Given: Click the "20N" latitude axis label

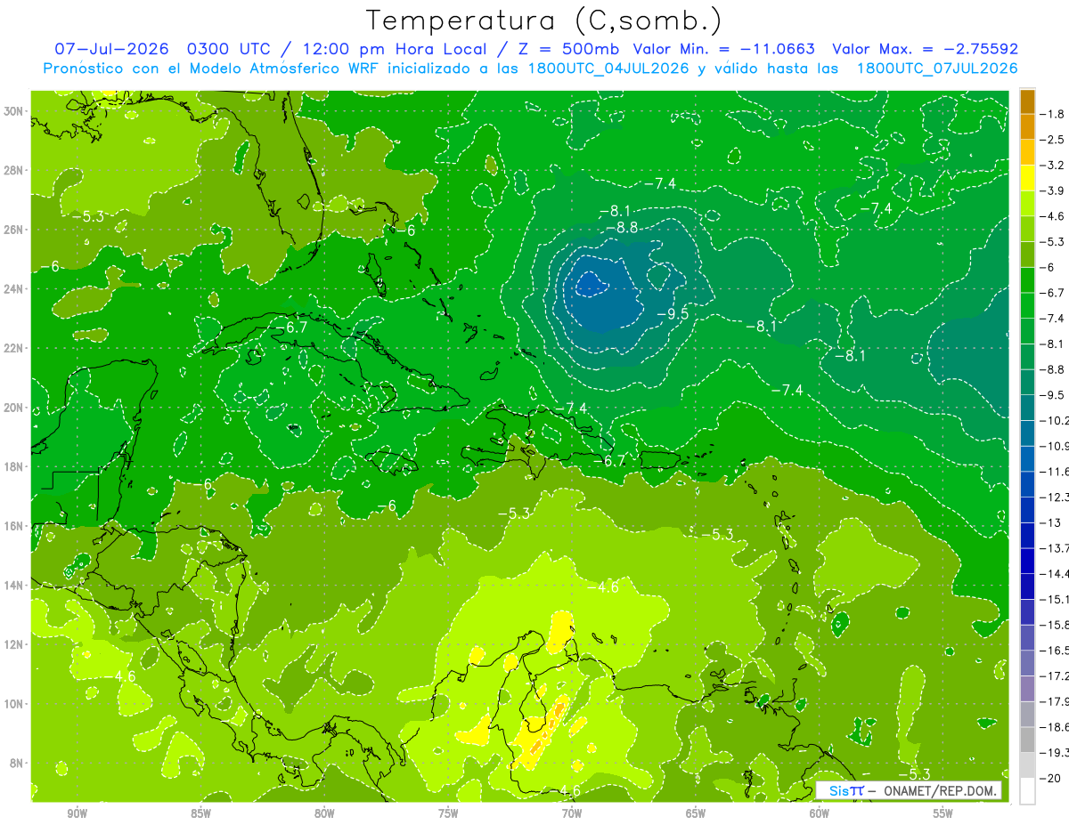Looking at the screenshot, I should tap(15, 408).
